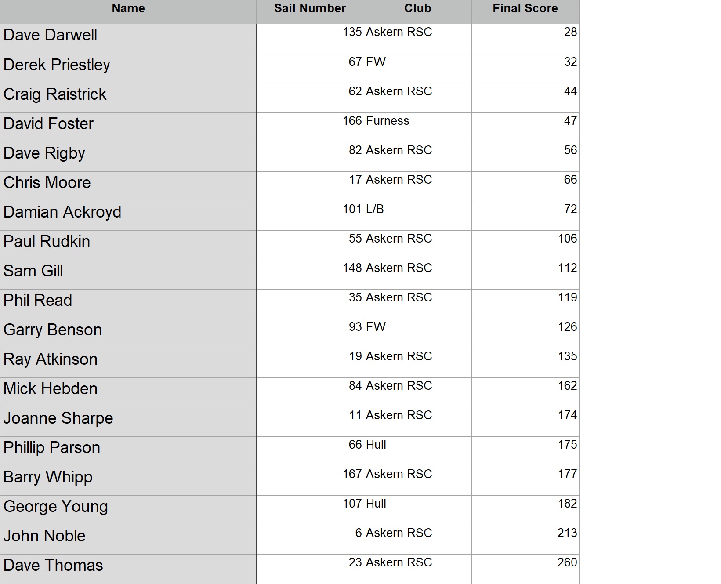Click sail number 84 cell

pos(310,392)
